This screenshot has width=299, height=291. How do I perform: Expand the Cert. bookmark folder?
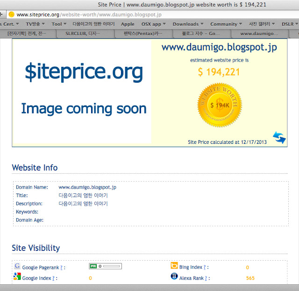coord(9,24)
